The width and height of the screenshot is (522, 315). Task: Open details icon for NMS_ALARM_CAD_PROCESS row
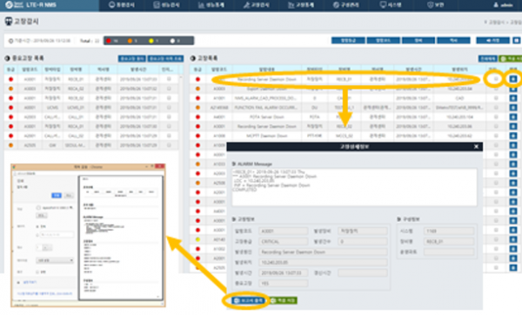pyautogui.click(x=513, y=98)
